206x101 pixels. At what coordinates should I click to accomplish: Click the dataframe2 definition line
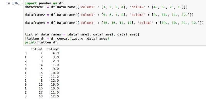pos(109,15)
